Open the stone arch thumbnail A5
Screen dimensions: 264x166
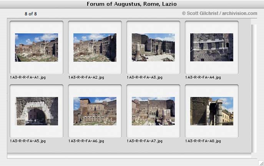pos(37,111)
